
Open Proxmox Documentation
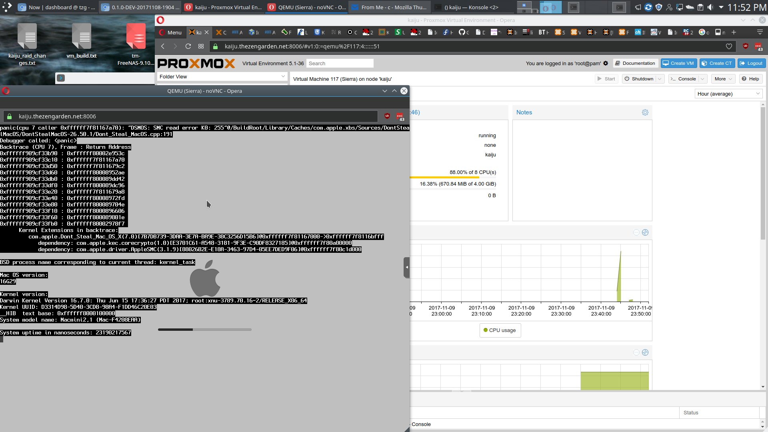[x=635, y=63]
